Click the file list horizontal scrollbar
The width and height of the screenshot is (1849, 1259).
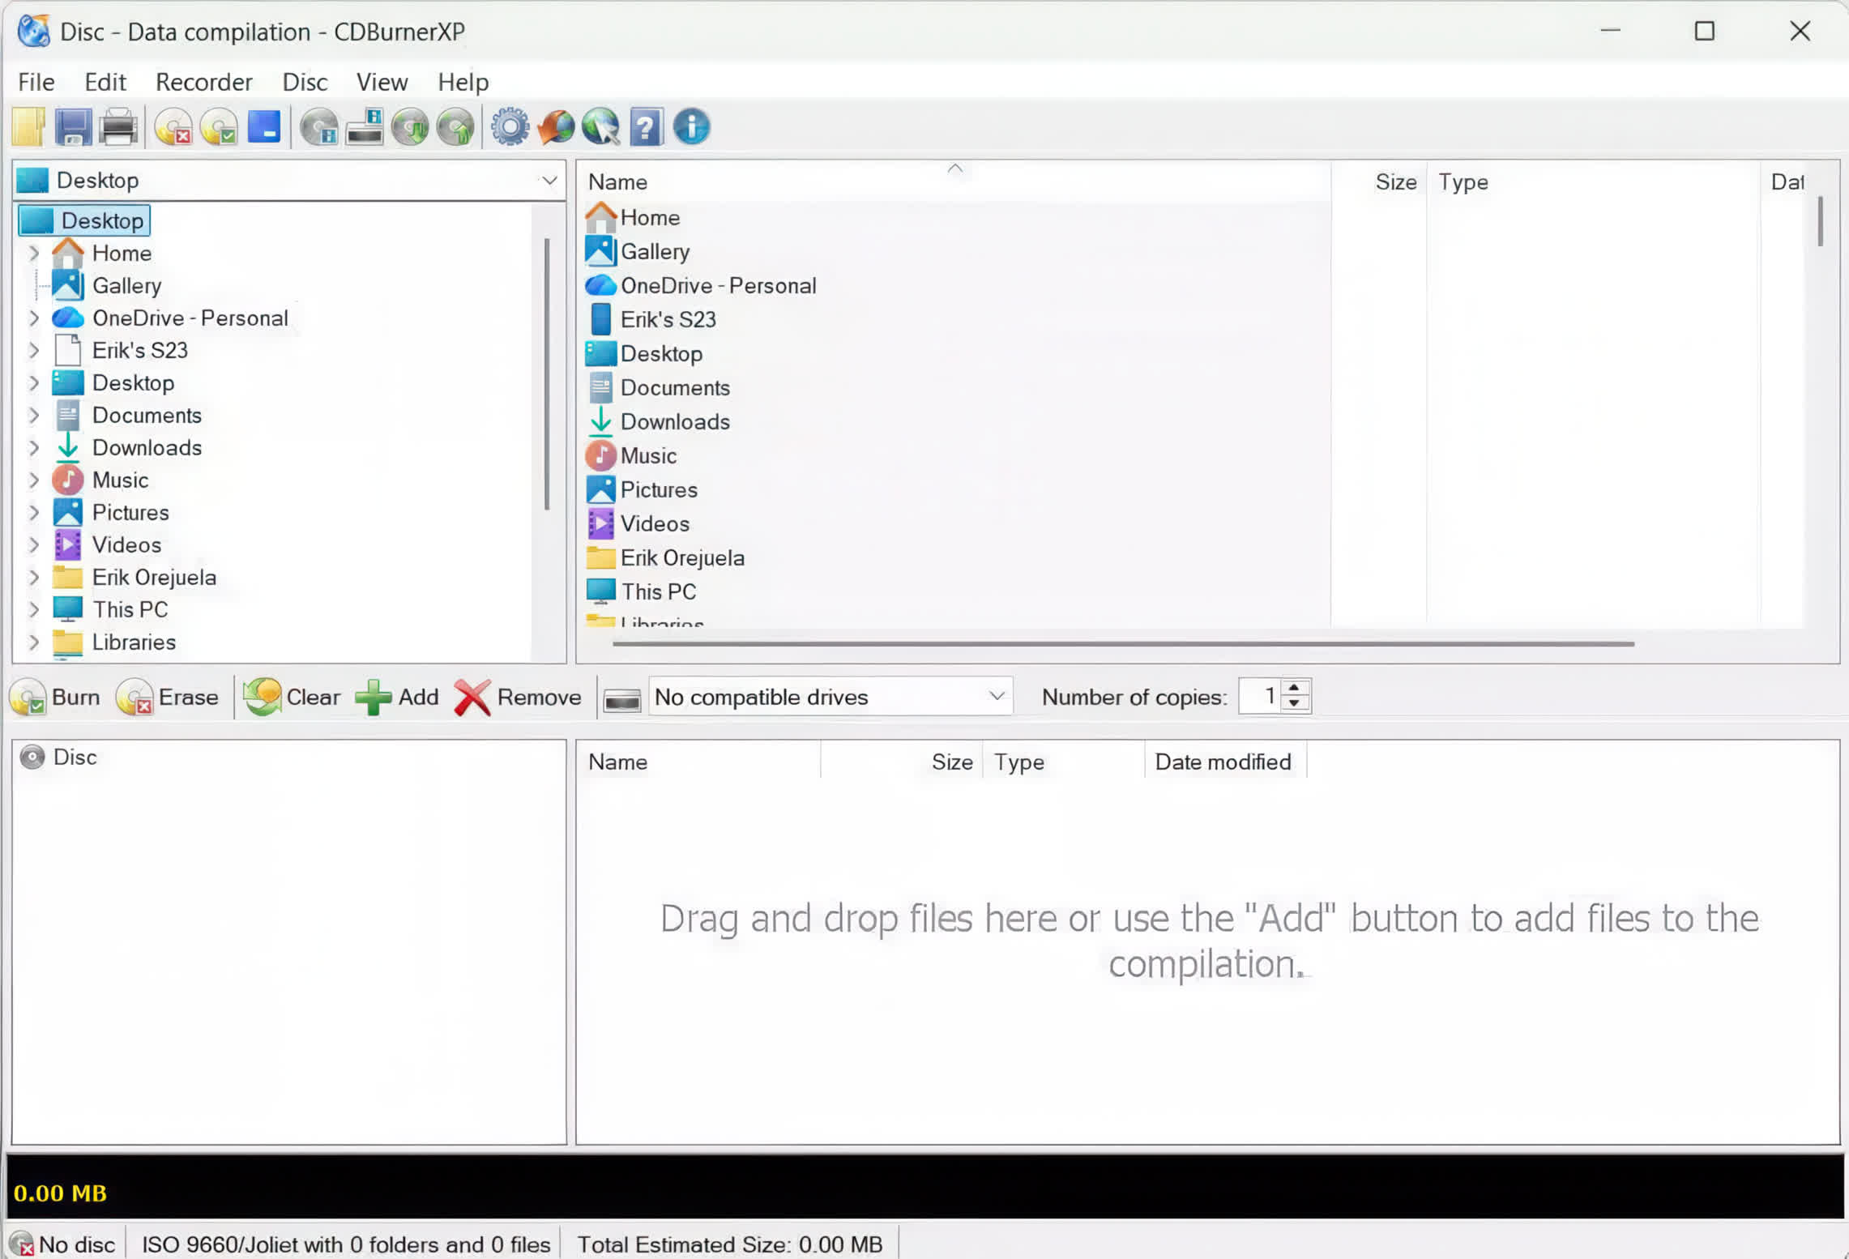coord(1123,644)
